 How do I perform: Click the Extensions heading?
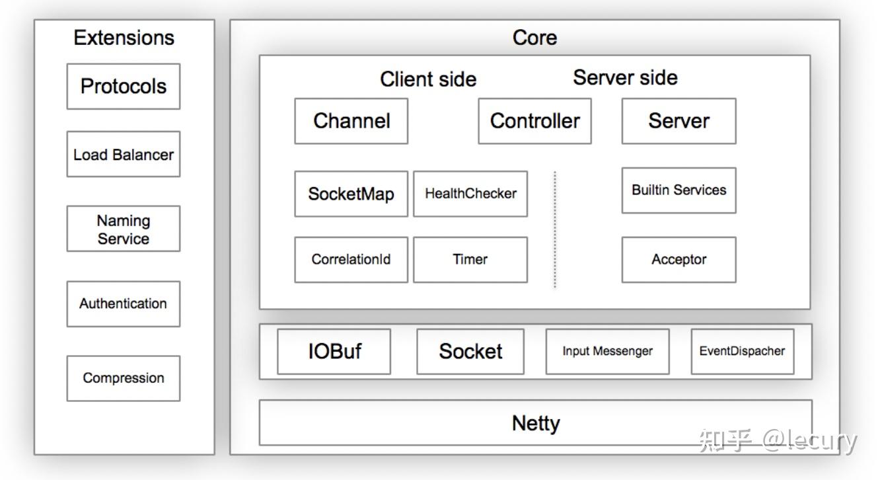pyautogui.click(x=124, y=38)
